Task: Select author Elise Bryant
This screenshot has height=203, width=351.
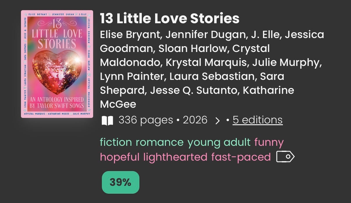Action: (130, 35)
